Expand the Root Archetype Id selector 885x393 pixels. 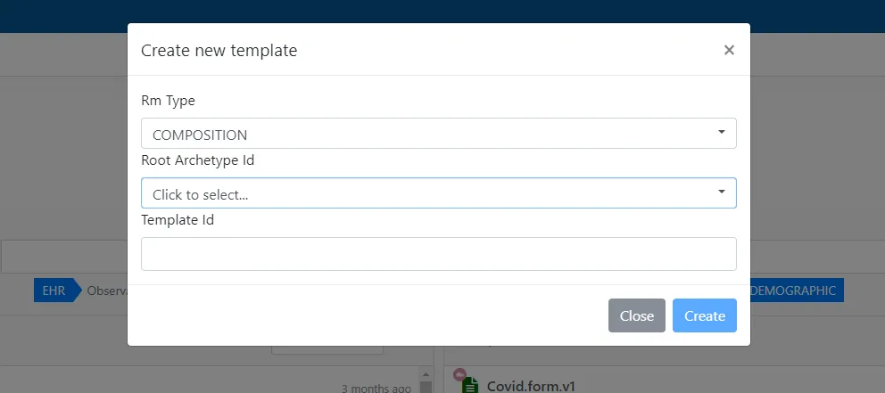[x=438, y=193]
